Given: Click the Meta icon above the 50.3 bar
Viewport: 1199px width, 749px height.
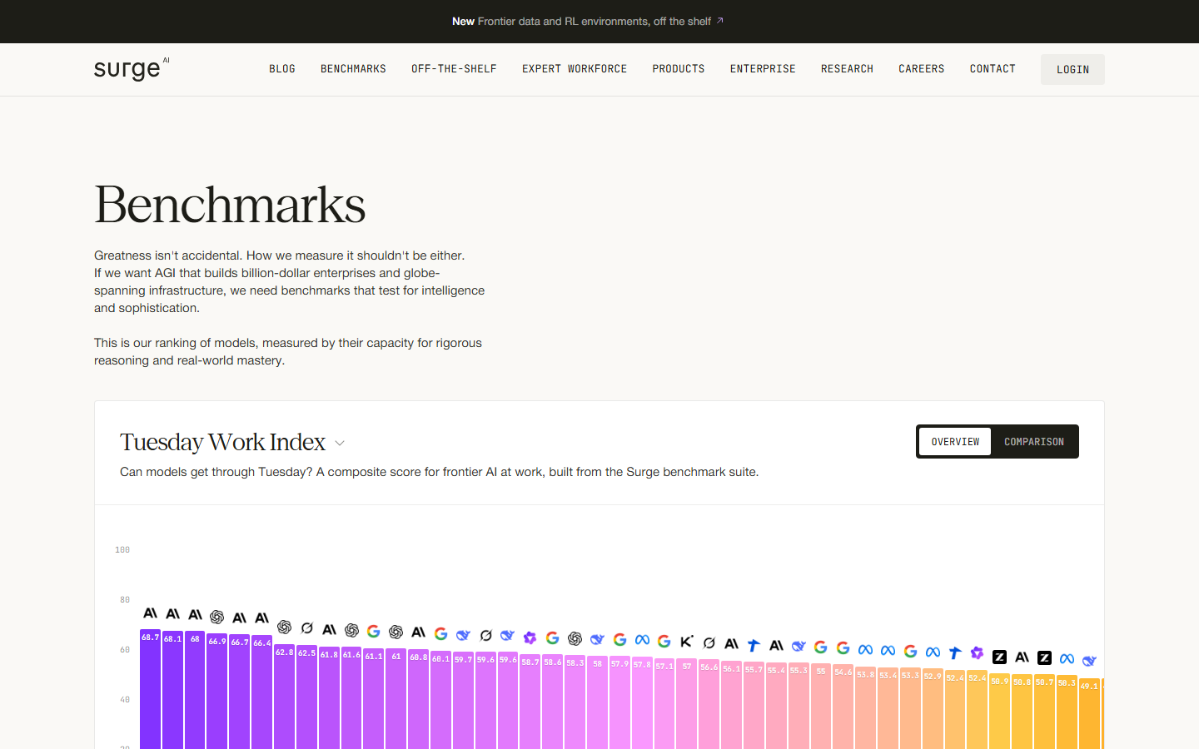Looking at the screenshot, I should pyautogui.click(x=1067, y=658).
